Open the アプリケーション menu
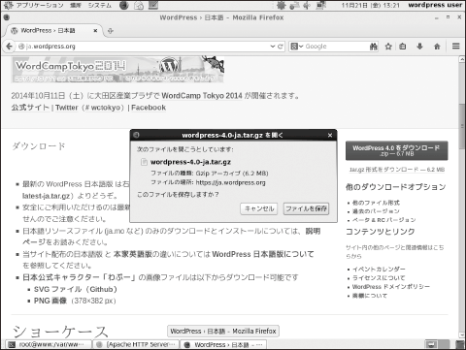Viewport: 466px width, 350px height. pos(40,5)
